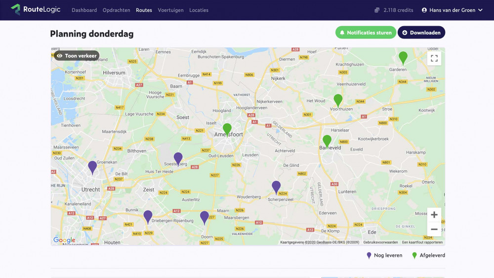Open the Gebruiksvoorwaarden link on map
494x278 pixels.
380,242
